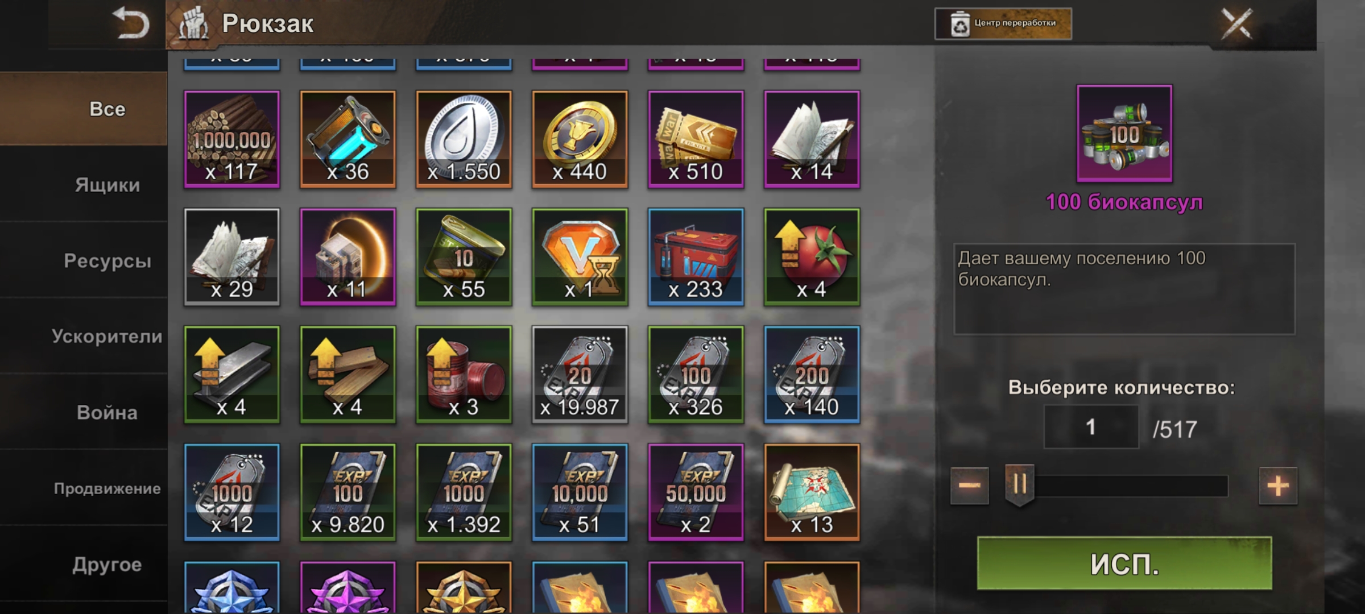Click the quantity slider handle
1365x614 pixels.
pyautogui.click(x=1019, y=485)
